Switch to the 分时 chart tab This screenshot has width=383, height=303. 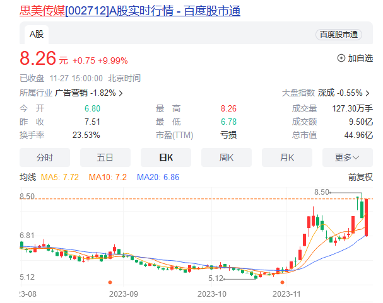[45, 157]
